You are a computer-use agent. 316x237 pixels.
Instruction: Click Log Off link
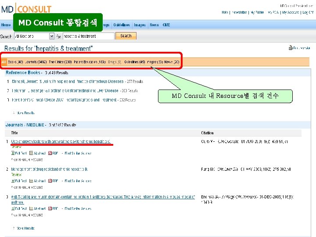point(308,12)
